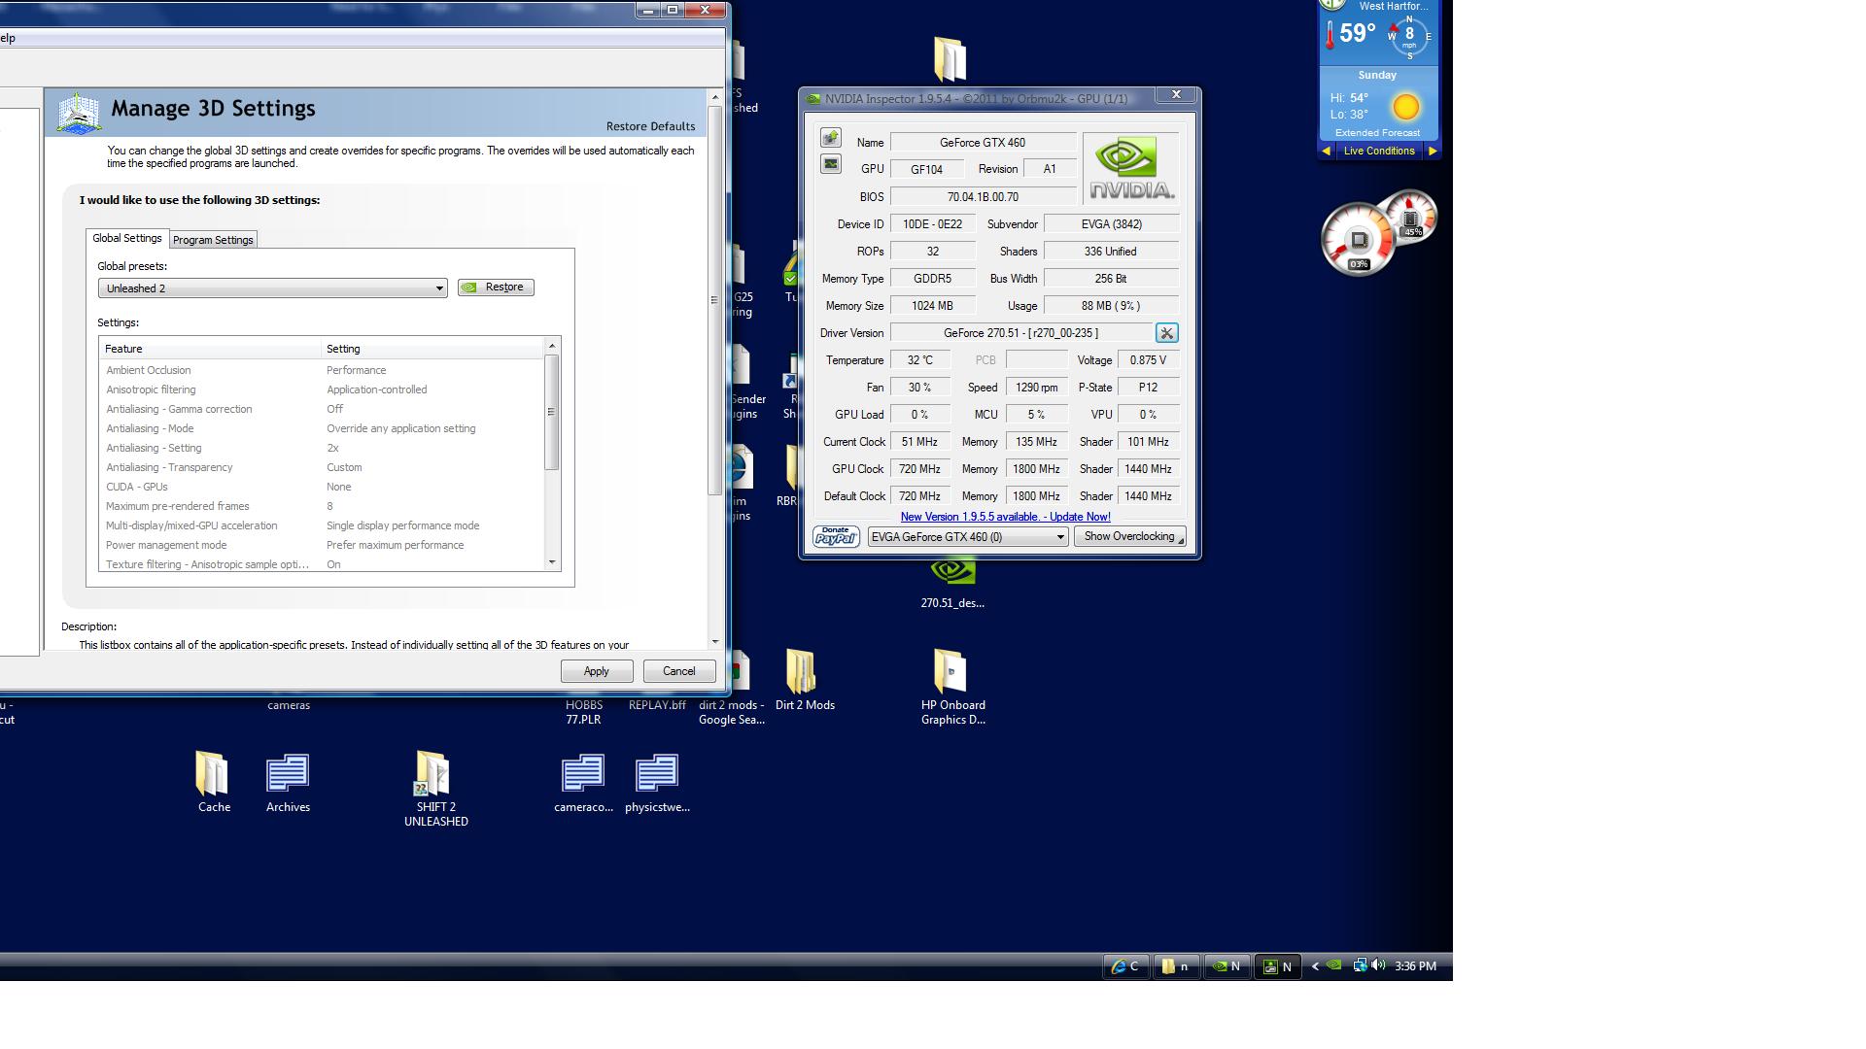This screenshot has height=1049, width=1866.
Task: Click the Feature column header
Action: 210,349
